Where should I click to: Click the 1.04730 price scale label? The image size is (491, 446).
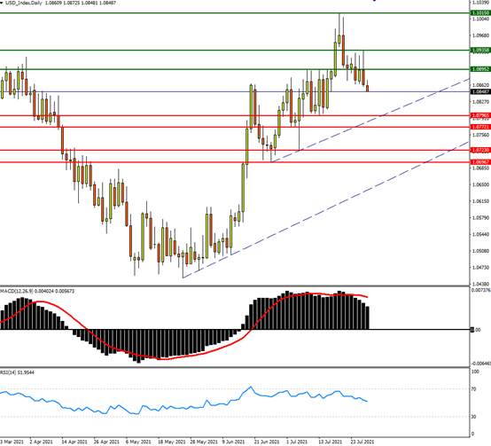tap(481, 267)
